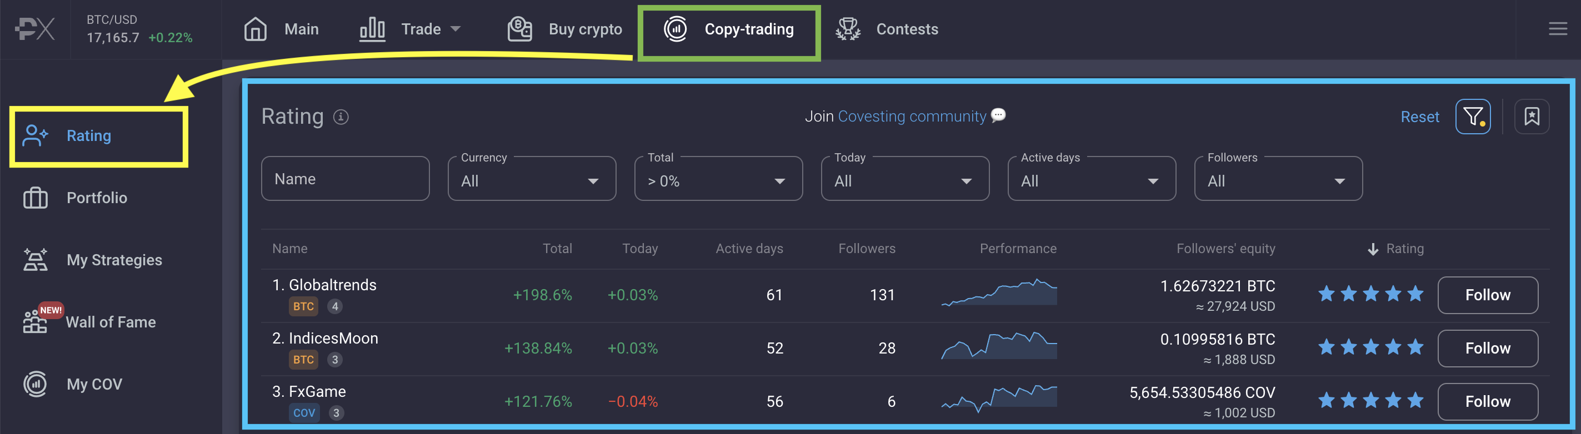Click the PX logo icon

(x=35, y=29)
